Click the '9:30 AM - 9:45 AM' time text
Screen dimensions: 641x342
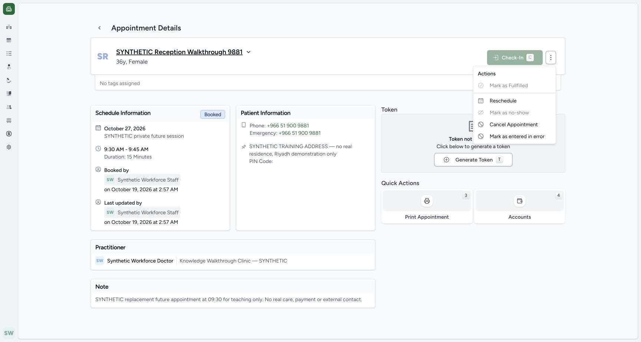coord(126,149)
